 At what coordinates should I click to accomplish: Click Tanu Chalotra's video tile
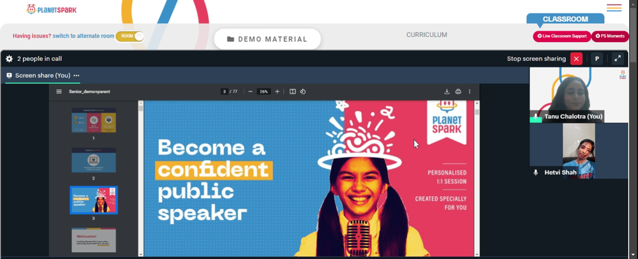(579, 95)
